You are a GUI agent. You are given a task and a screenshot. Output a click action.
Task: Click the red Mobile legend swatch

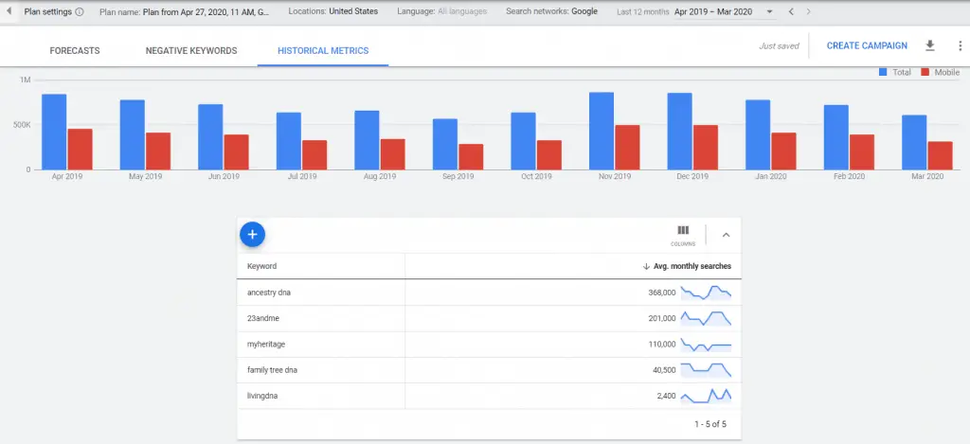(x=925, y=72)
